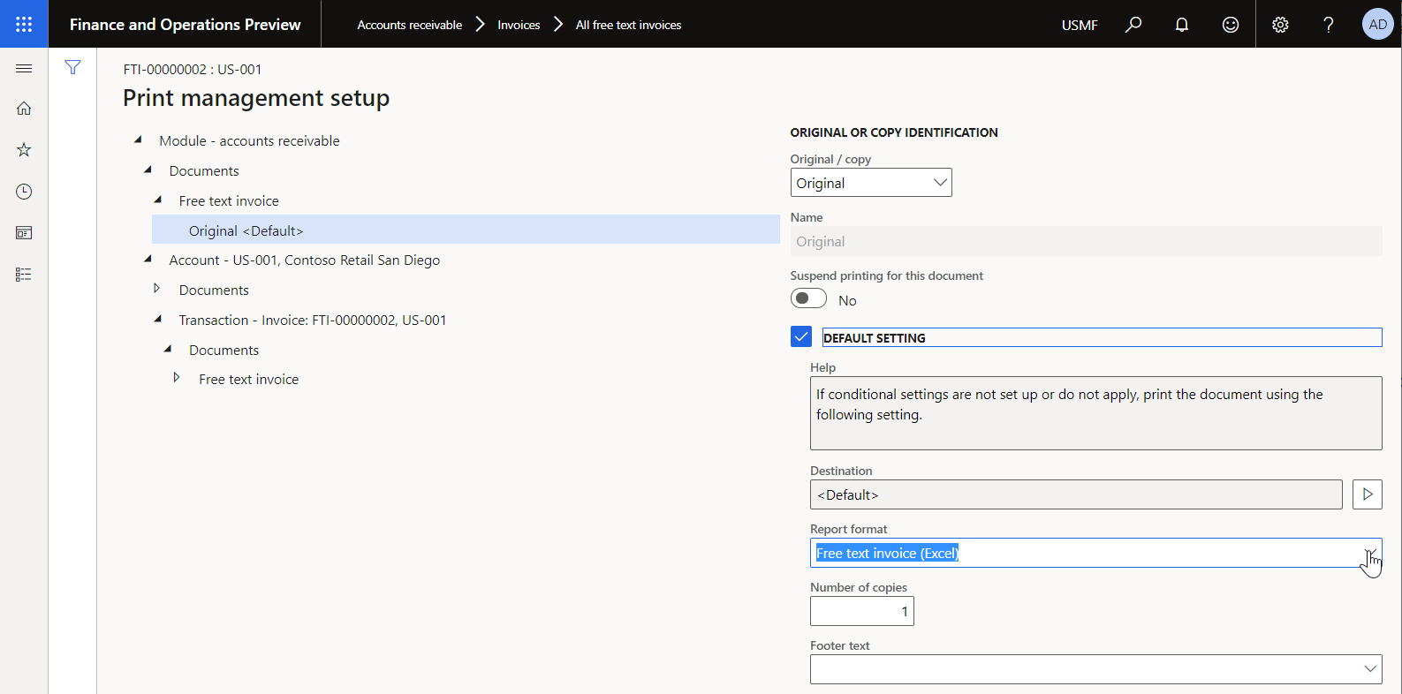Uncheck the Default Setting checkbox
This screenshot has height=694, width=1402.
pos(801,337)
